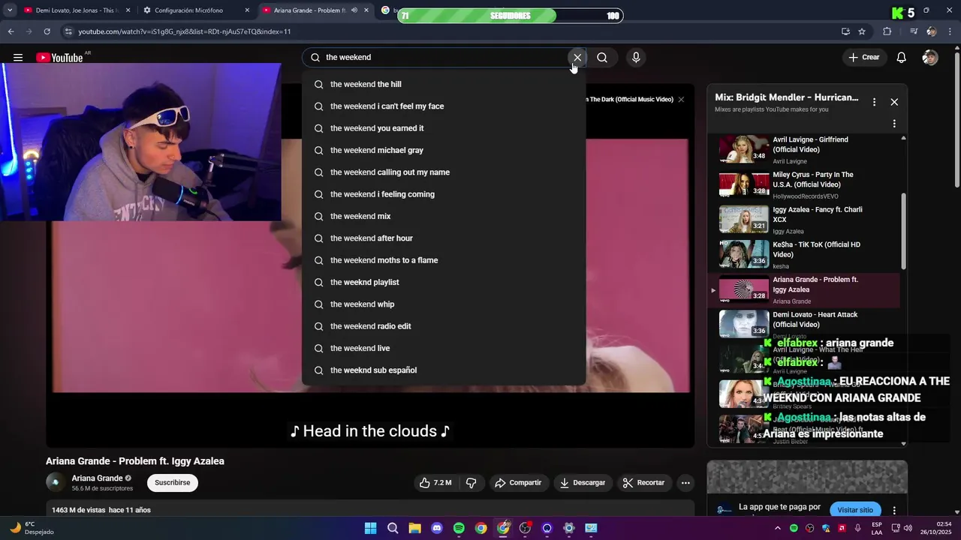Clear the search box with X
This screenshot has height=540, width=961.
(x=577, y=58)
